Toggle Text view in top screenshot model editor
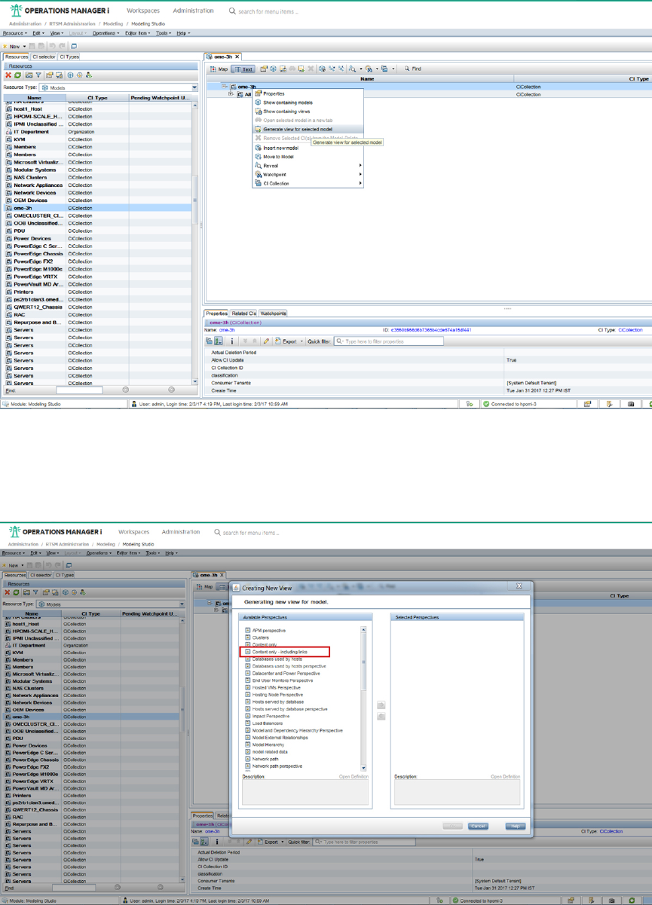 (243, 69)
